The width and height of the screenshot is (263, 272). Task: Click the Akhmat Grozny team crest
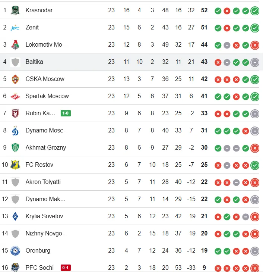click(x=15, y=147)
